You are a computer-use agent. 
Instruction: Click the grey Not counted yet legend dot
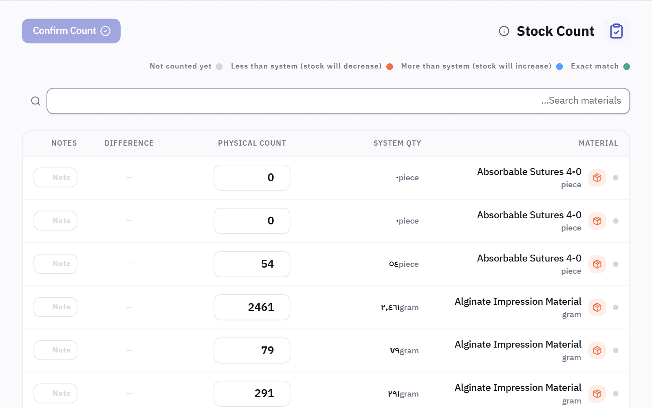click(x=219, y=67)
